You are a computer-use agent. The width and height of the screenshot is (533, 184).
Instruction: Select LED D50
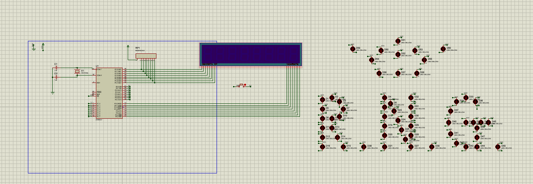click(381, 50)
